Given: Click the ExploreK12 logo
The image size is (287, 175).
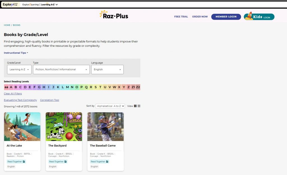Looking at the screenshot, I should click(10, 4).
